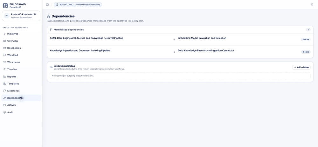Image resolution: width=318 pixels, height=147 pixels.
Task: Open the Timeline view
Action: tap(21, 69)
